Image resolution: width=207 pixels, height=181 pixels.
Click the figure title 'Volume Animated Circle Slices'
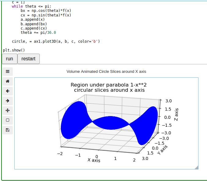coord(106,72)
